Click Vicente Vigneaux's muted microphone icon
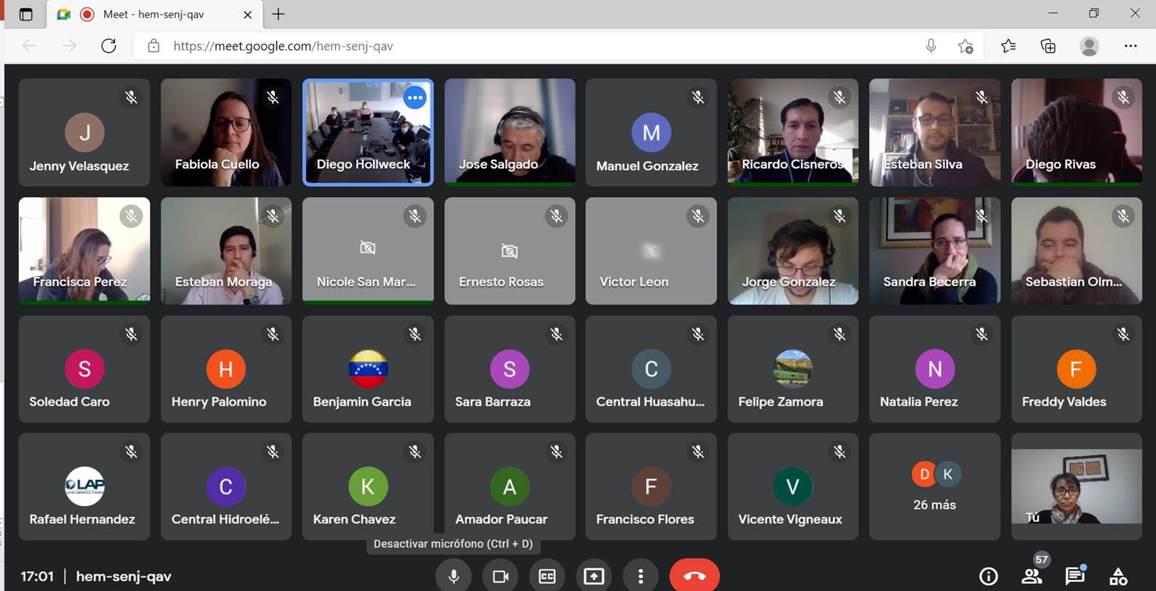The height and width of the screenshot is (591, 1156). (840, 452)
